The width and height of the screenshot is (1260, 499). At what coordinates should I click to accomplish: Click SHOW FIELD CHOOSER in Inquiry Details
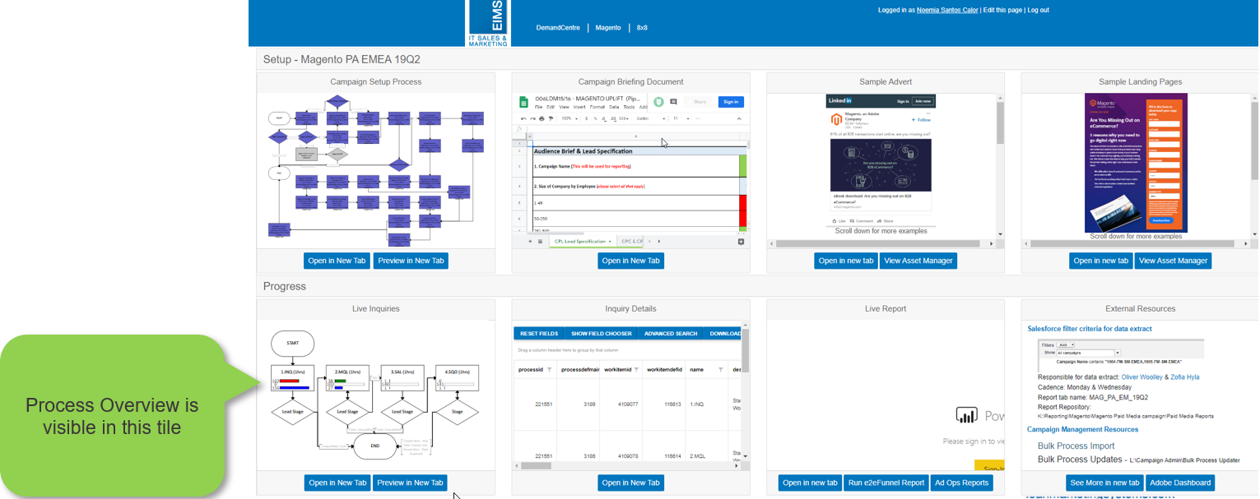[x=602, y=334]
